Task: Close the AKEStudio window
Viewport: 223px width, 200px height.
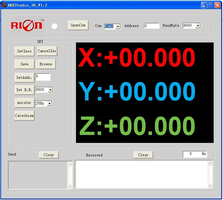Action: tap(218, 5)
